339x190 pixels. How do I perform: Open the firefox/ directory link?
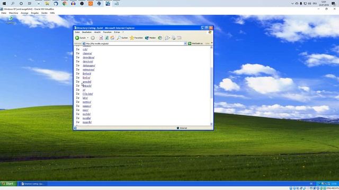(86, 78)
